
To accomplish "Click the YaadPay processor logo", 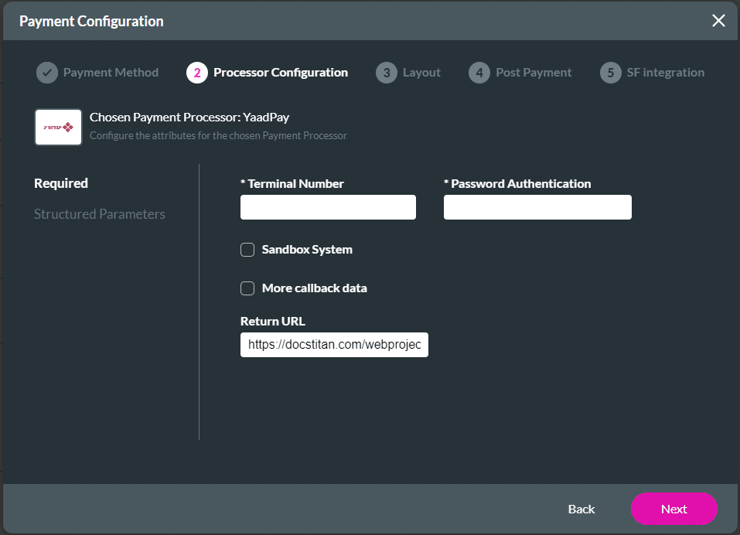I will tap(58, 127).
